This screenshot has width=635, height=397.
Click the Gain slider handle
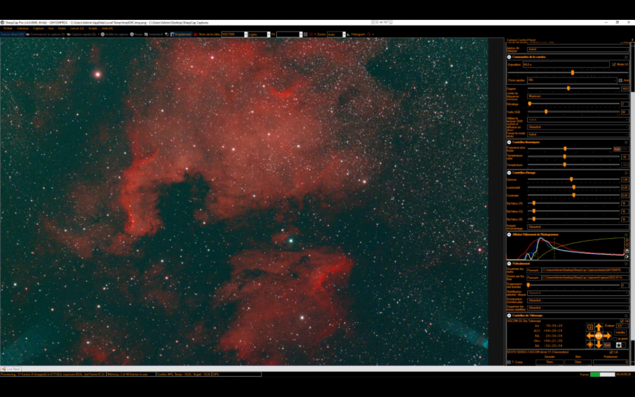[x=568, y=89]
